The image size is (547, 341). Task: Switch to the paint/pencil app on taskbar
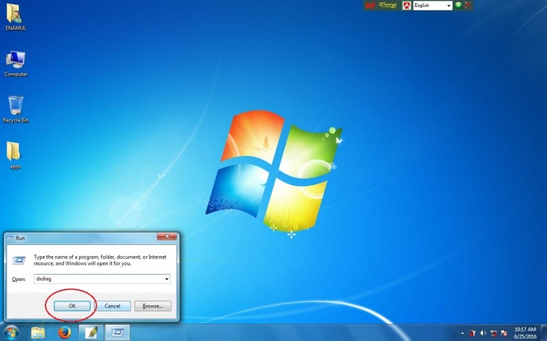pos(91,332)
